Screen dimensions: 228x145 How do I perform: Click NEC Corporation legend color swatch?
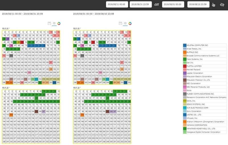[185, 83]
